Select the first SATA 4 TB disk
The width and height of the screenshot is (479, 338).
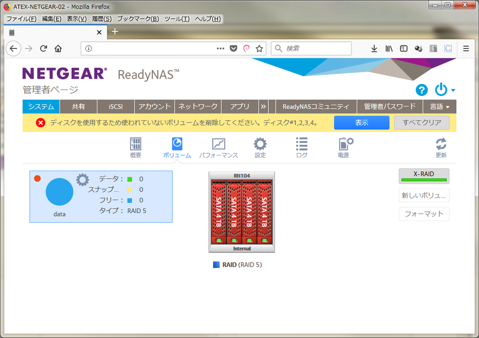coord(219,212)
